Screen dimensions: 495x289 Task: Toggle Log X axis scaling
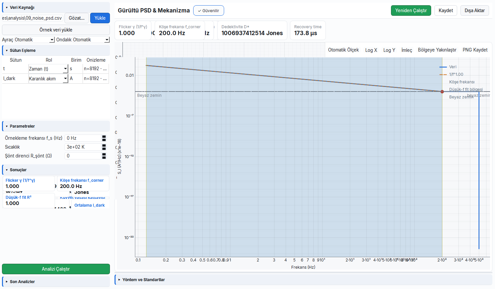tap(371, 50)
